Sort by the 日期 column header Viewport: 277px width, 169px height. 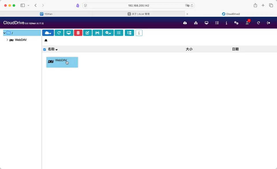pos(235,49)
